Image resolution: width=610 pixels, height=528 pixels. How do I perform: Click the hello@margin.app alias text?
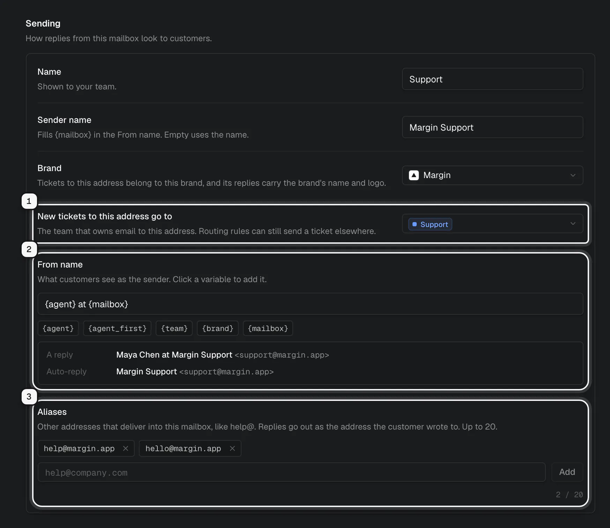[x=183, y=449]
